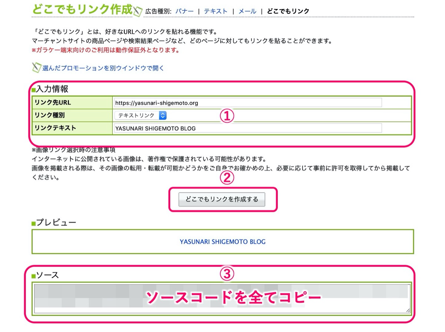Click the green square beside プレビュー heading
445x332 pixels.
pos(34,223)
